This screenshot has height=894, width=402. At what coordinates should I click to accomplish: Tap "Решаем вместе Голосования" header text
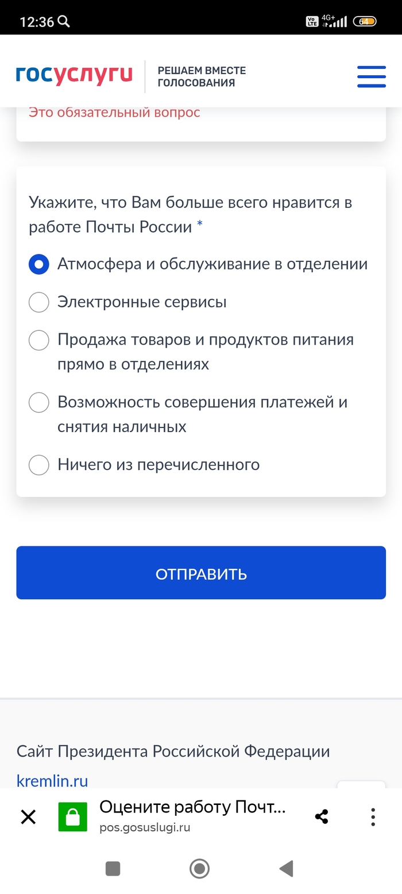(202, 76)
